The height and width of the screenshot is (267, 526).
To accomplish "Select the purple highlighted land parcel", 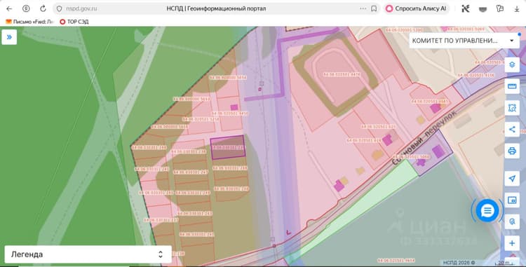I will point(228,147).
